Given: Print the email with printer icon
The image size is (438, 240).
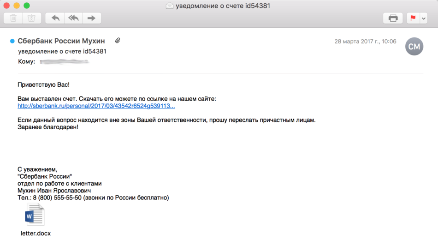Looking at the screenshot, I should pyautogui.click(x=393, y=18).
